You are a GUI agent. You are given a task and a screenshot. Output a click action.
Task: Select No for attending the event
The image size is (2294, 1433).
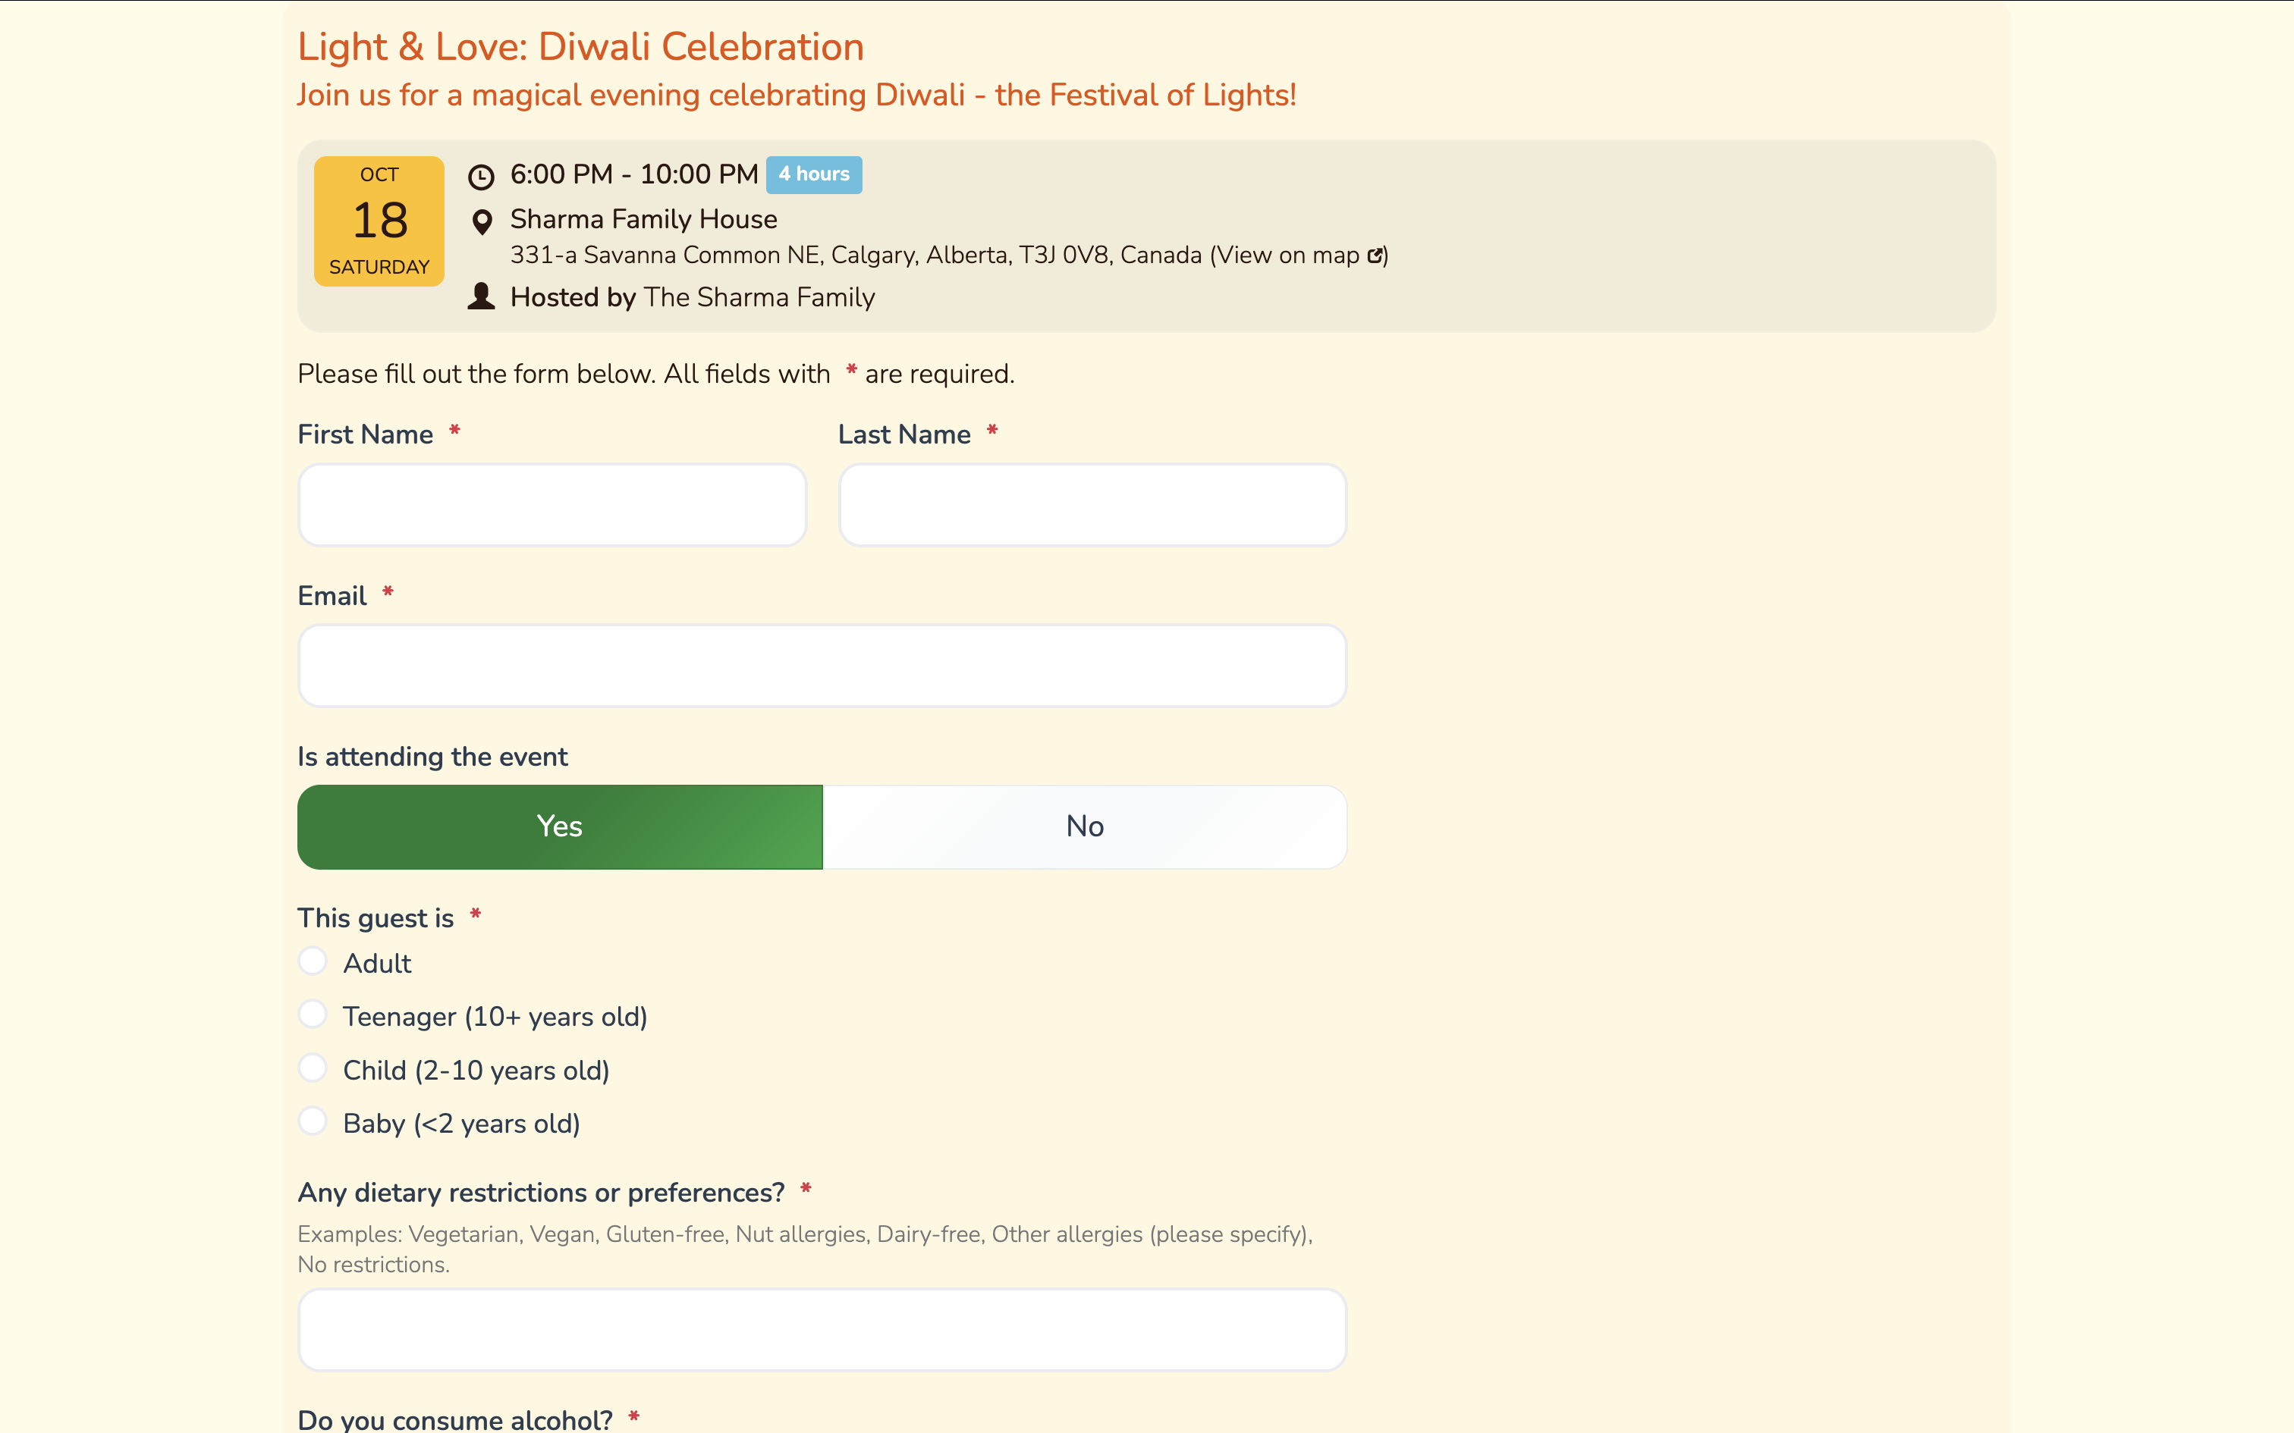(x=1085, y=826)
